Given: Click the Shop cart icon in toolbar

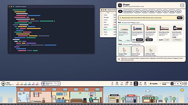Looking at the screenshot, I should tap(136, 83).
